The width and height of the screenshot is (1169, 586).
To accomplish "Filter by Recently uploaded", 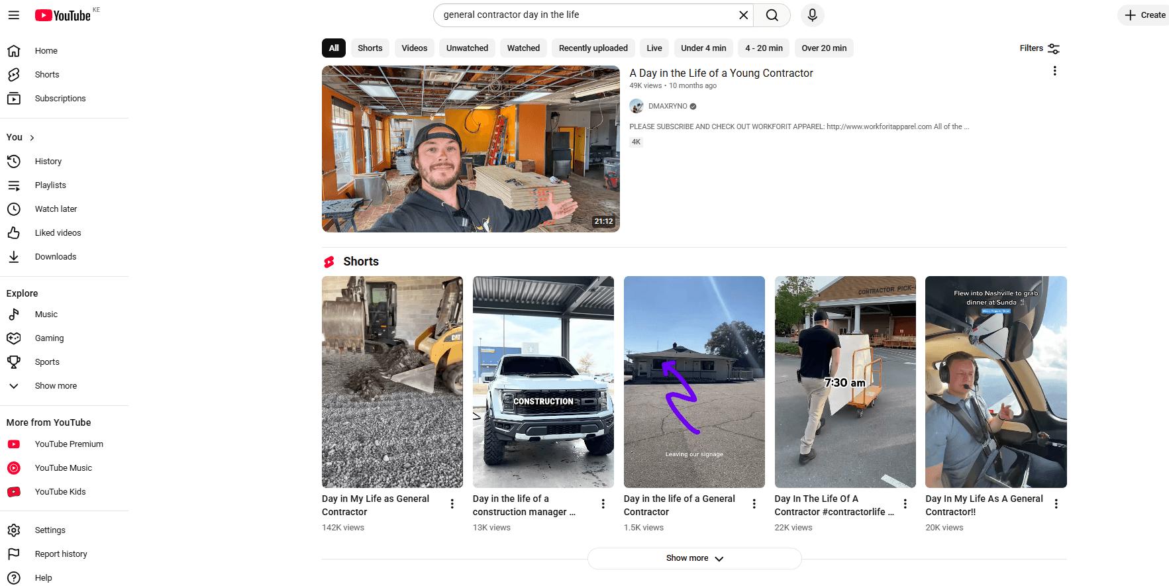I will click(593, 48).
